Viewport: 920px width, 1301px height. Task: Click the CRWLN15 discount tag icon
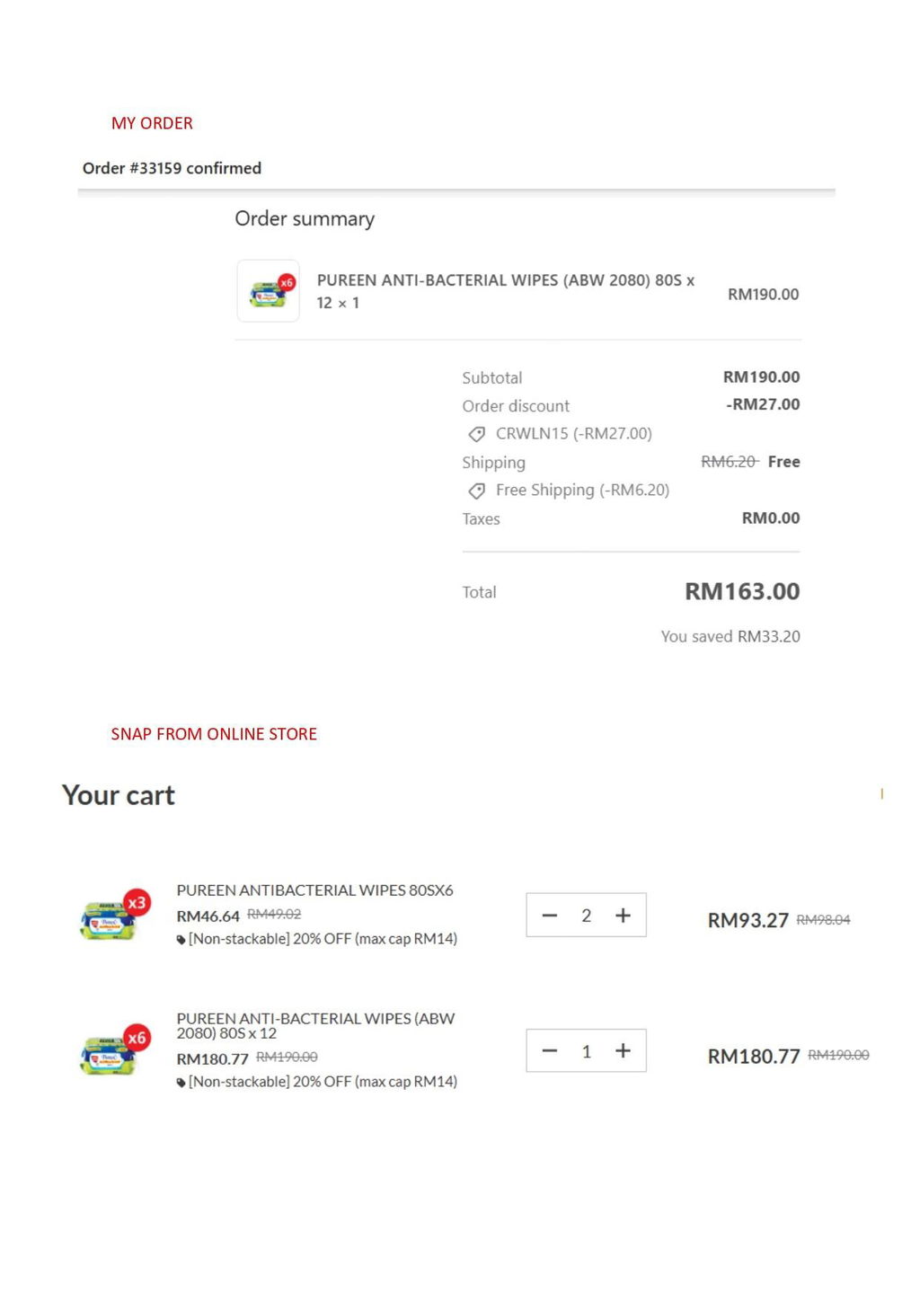coord(477,434)
